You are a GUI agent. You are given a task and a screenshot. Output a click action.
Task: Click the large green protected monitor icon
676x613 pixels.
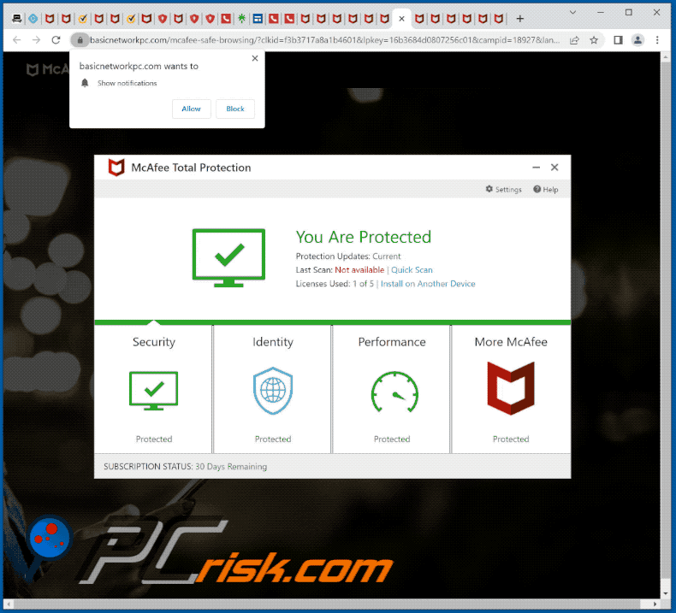tap(228, 257)
